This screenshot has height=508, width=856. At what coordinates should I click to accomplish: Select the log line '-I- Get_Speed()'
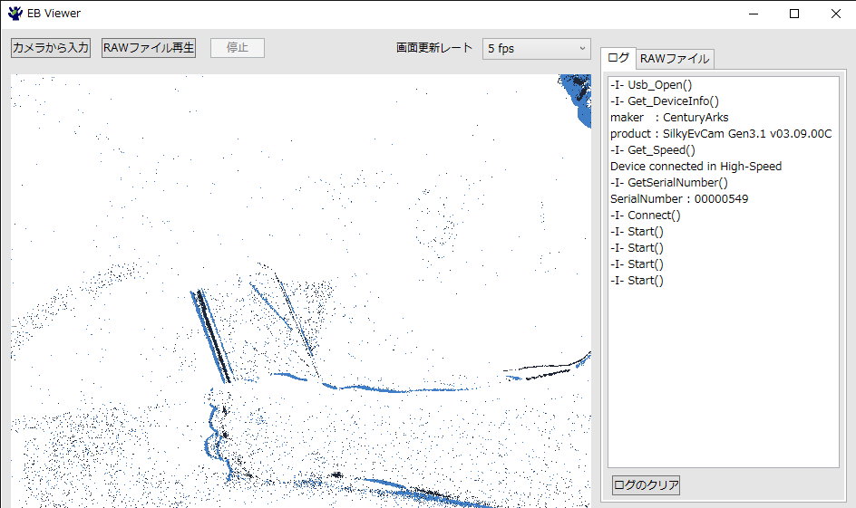coord(653,150)
